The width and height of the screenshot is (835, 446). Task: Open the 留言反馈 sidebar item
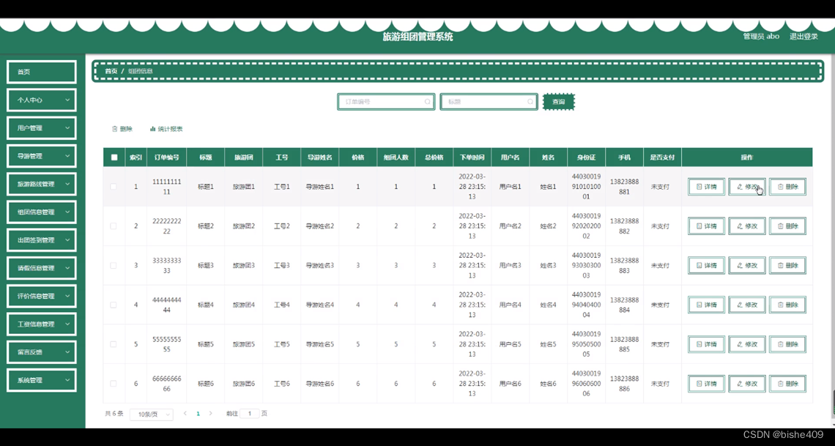pyautogui.click(x=42, y=352)
